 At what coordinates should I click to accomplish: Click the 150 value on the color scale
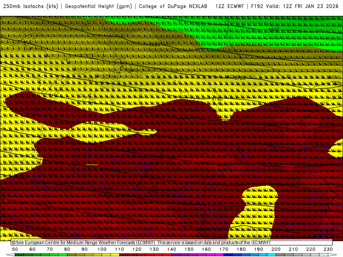point(189,249)
